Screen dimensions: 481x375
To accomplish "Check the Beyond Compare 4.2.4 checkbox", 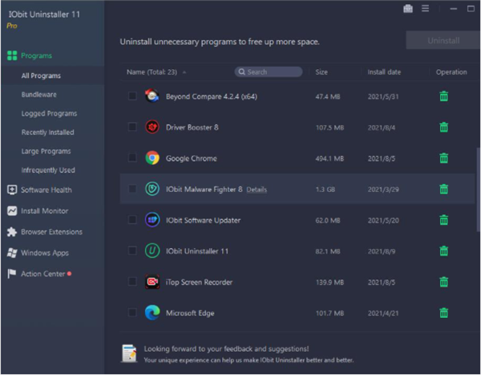I will point(132,96).
